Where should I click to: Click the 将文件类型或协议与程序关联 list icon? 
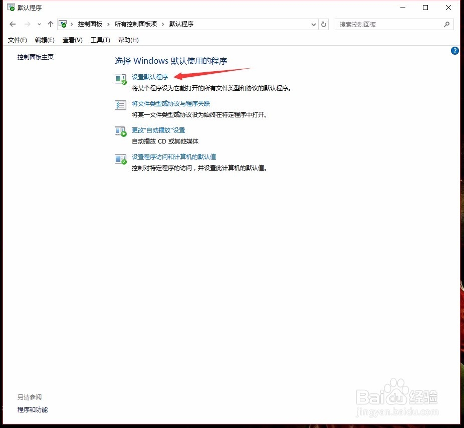click(120, 105)
